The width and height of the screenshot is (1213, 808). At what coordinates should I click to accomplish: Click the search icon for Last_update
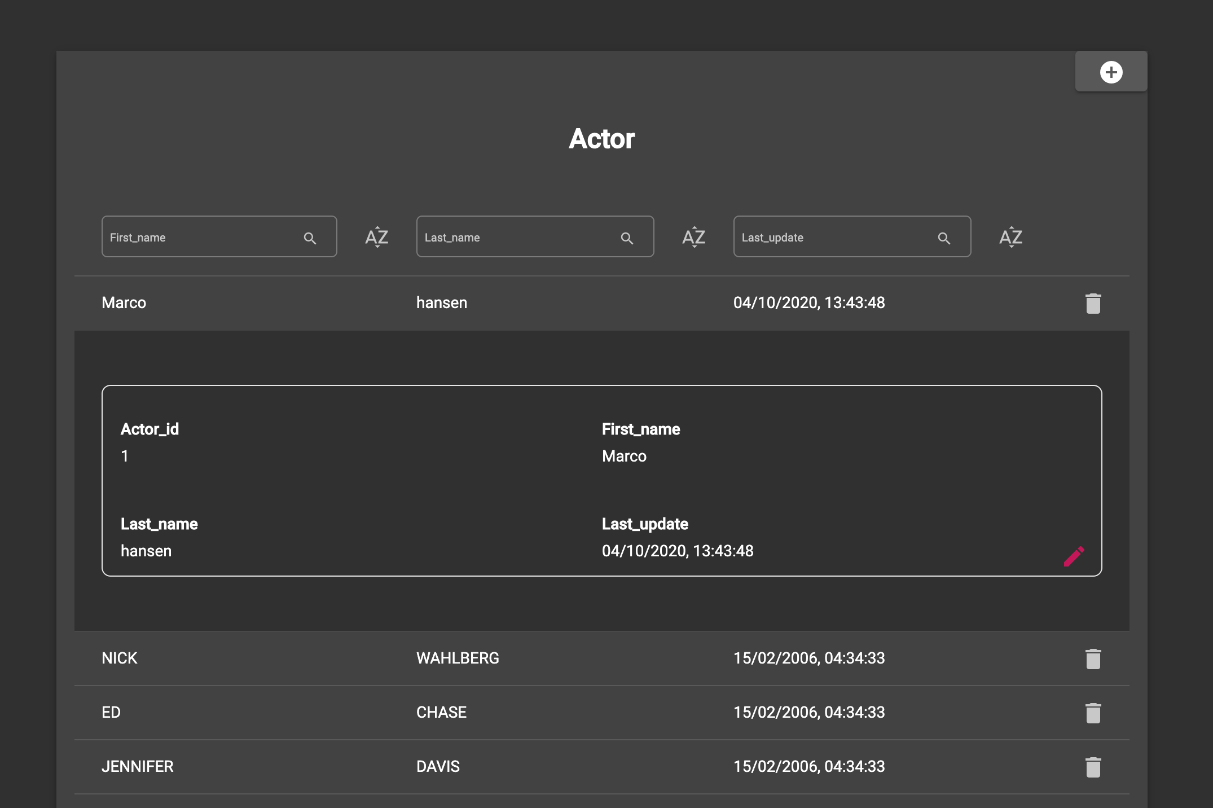pos(943,236)
